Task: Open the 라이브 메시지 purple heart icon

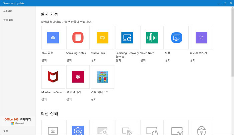Action: click(201, 38)
